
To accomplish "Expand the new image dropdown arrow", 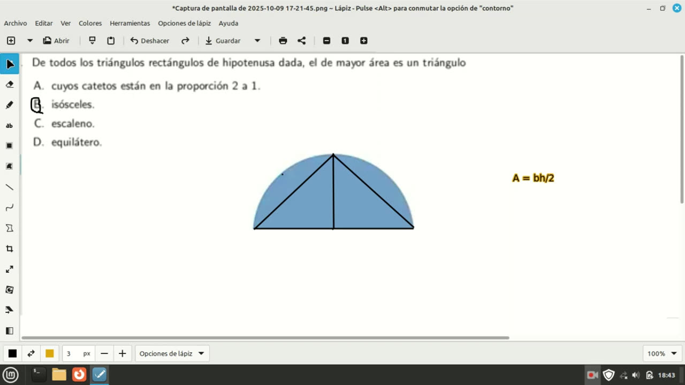I will click(30, 41).
